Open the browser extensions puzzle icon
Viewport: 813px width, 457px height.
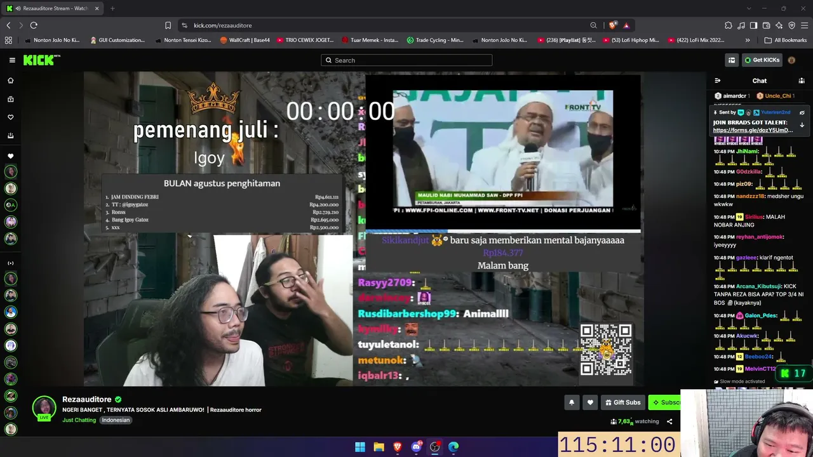729,25
